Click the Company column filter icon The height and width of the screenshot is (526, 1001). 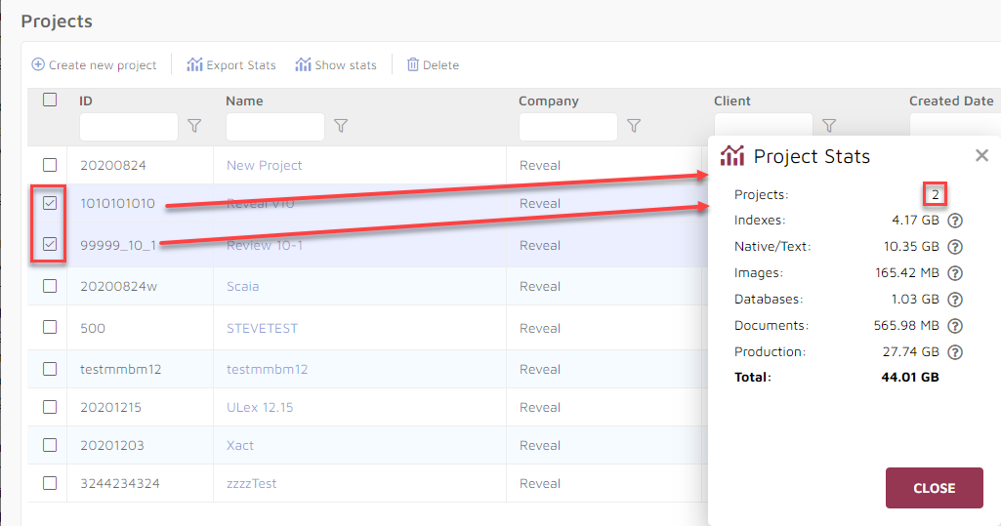(634, 126)
